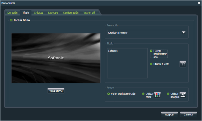Viewport: 202px width, 121px height.
Task: Click the Vista previa button
Action: tap(56, 91)
